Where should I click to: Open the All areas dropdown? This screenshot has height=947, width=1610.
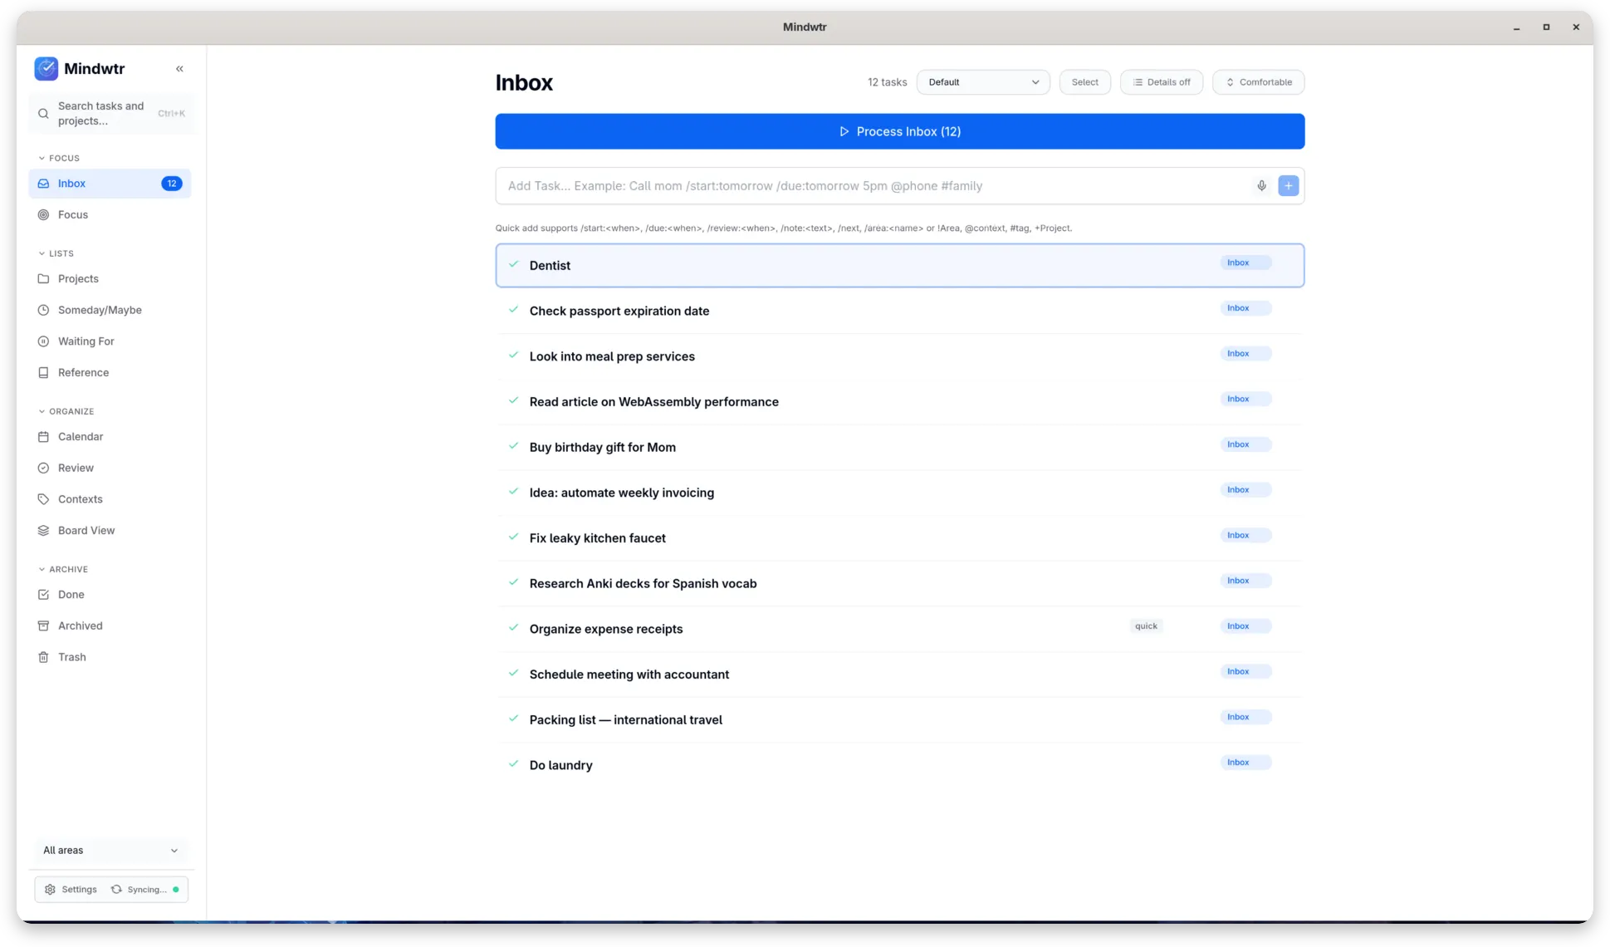coord(110,851)
